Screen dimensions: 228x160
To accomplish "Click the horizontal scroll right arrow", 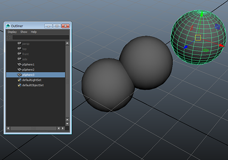I will click(x=63, y=128).
